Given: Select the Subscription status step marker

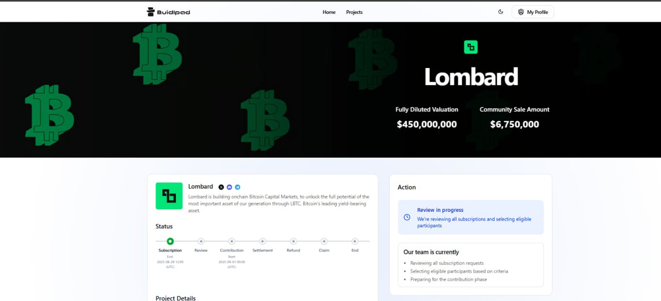Looking at the screenshot, I should coord(170,241).
